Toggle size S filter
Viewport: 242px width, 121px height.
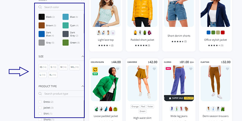tap(53, 67)
